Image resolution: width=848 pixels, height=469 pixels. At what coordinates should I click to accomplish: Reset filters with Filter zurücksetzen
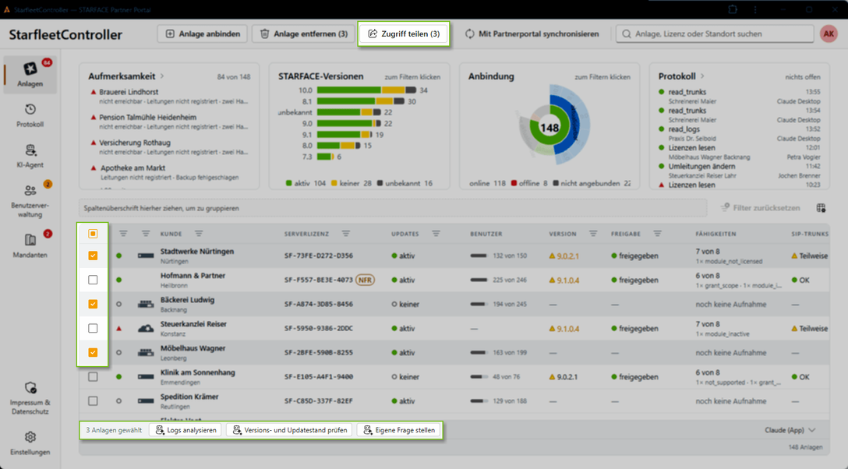point(761,208)
